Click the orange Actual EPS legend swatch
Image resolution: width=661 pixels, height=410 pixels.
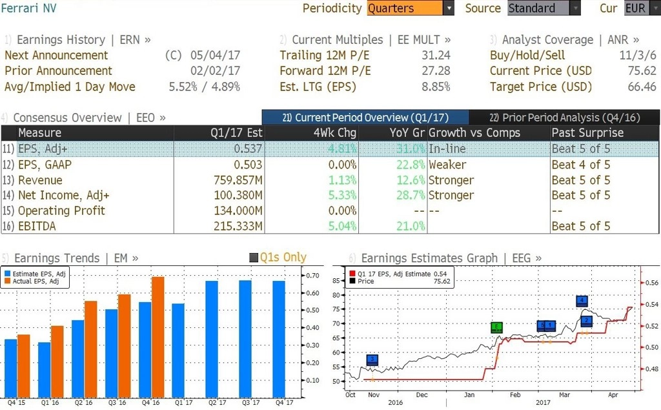click(x=7, y=281)
